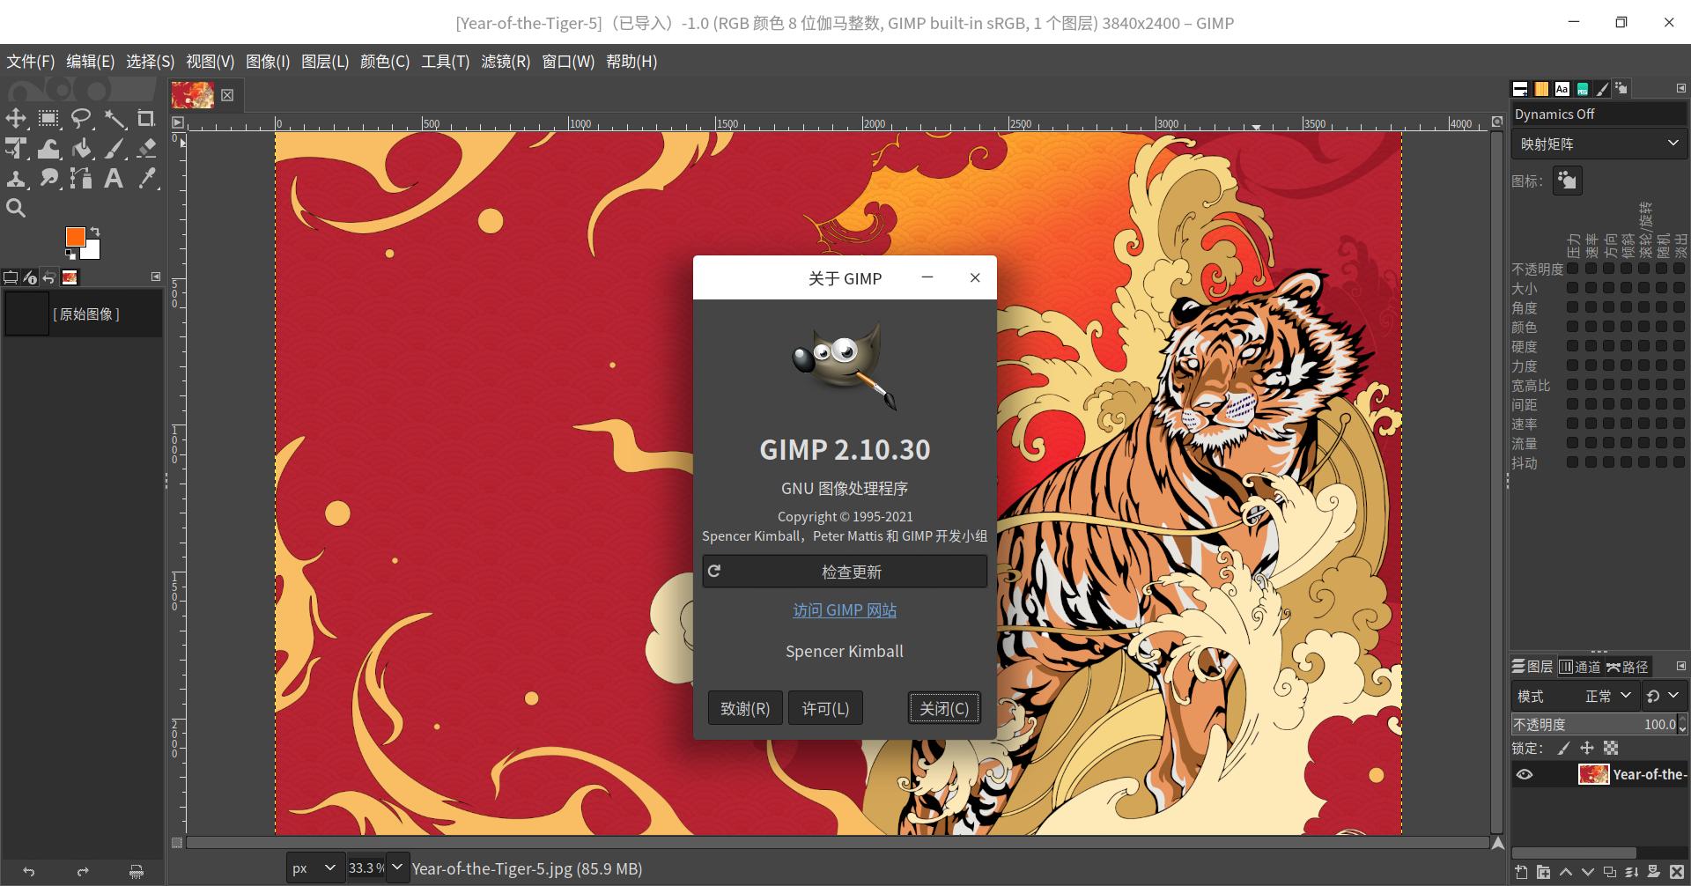The image size is (1691, 886).
Task: Activate the Fuzzy Select tool
Action: (115, 117)
